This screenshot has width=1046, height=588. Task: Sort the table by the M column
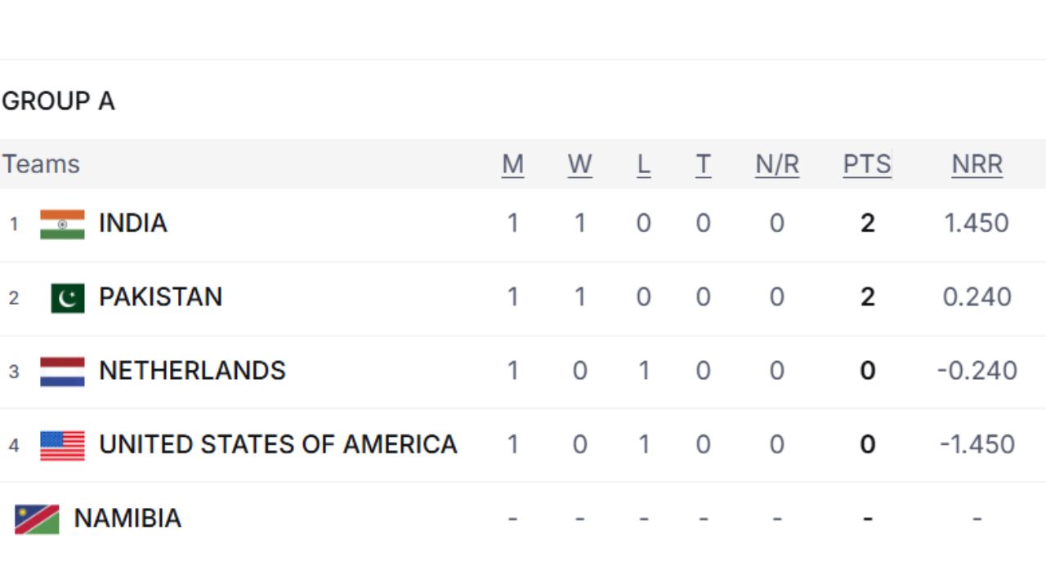click(x=513, y=164)
